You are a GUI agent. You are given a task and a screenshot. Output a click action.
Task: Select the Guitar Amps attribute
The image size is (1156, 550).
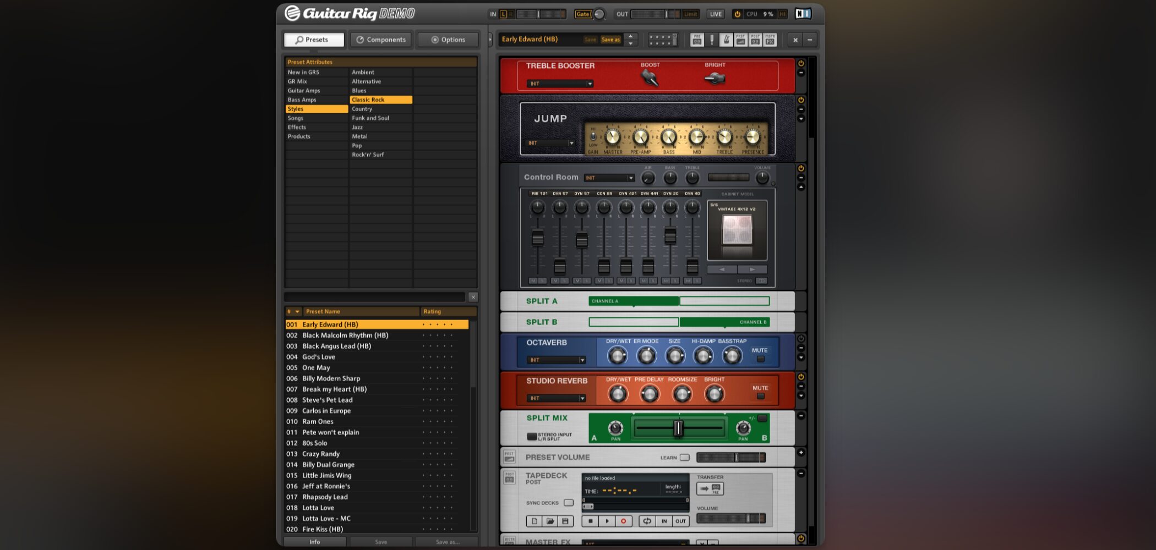coord(316,91)
